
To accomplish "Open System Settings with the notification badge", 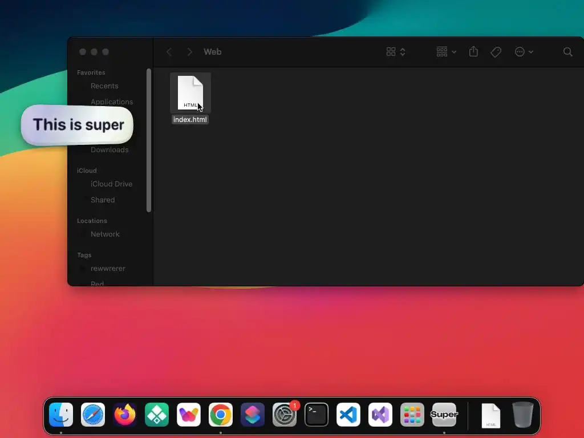I will pos(285,415).
